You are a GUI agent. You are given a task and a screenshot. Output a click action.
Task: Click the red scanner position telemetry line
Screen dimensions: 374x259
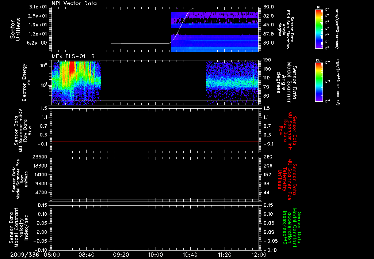(x=155, y=186)
